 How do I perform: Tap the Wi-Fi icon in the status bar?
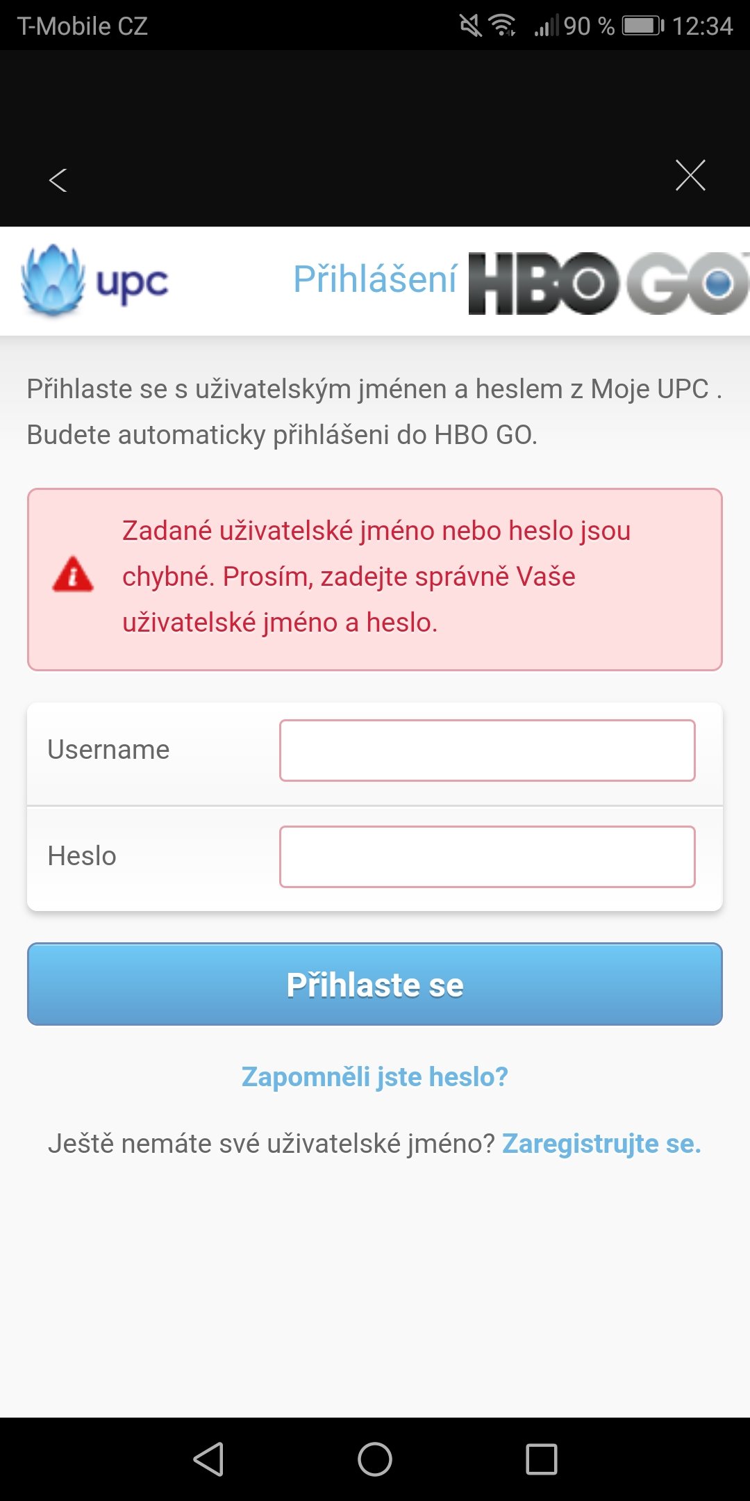pyautogui.click(x=502, y=26)
